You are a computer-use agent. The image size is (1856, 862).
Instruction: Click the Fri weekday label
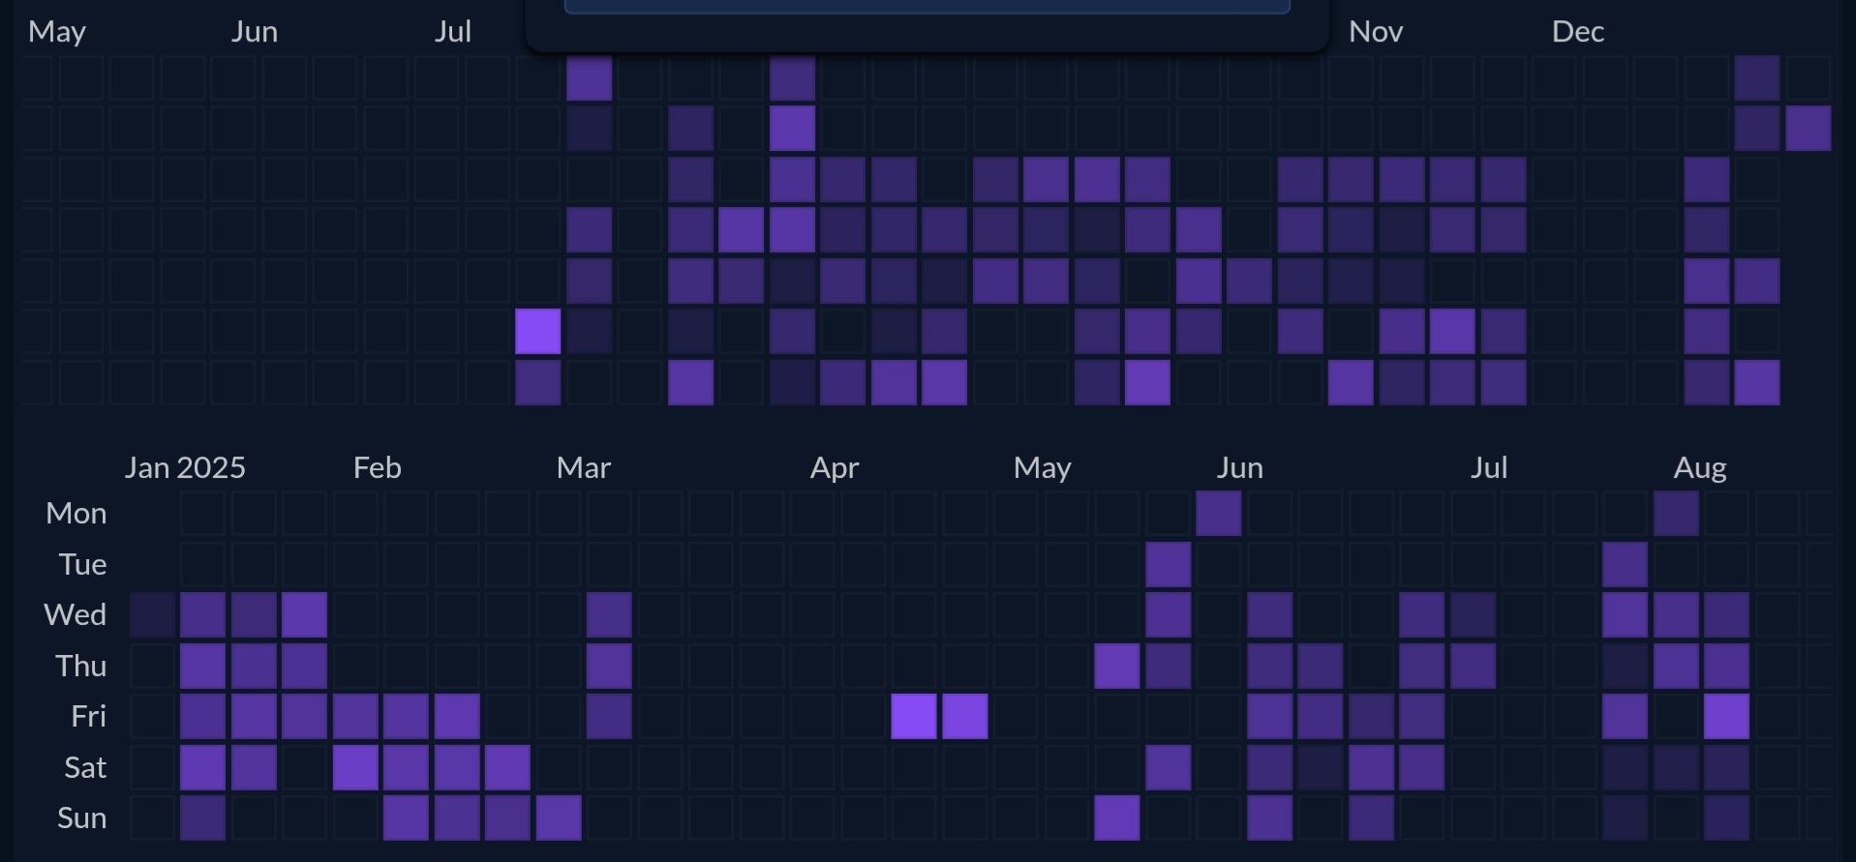(x=88, y=717)
